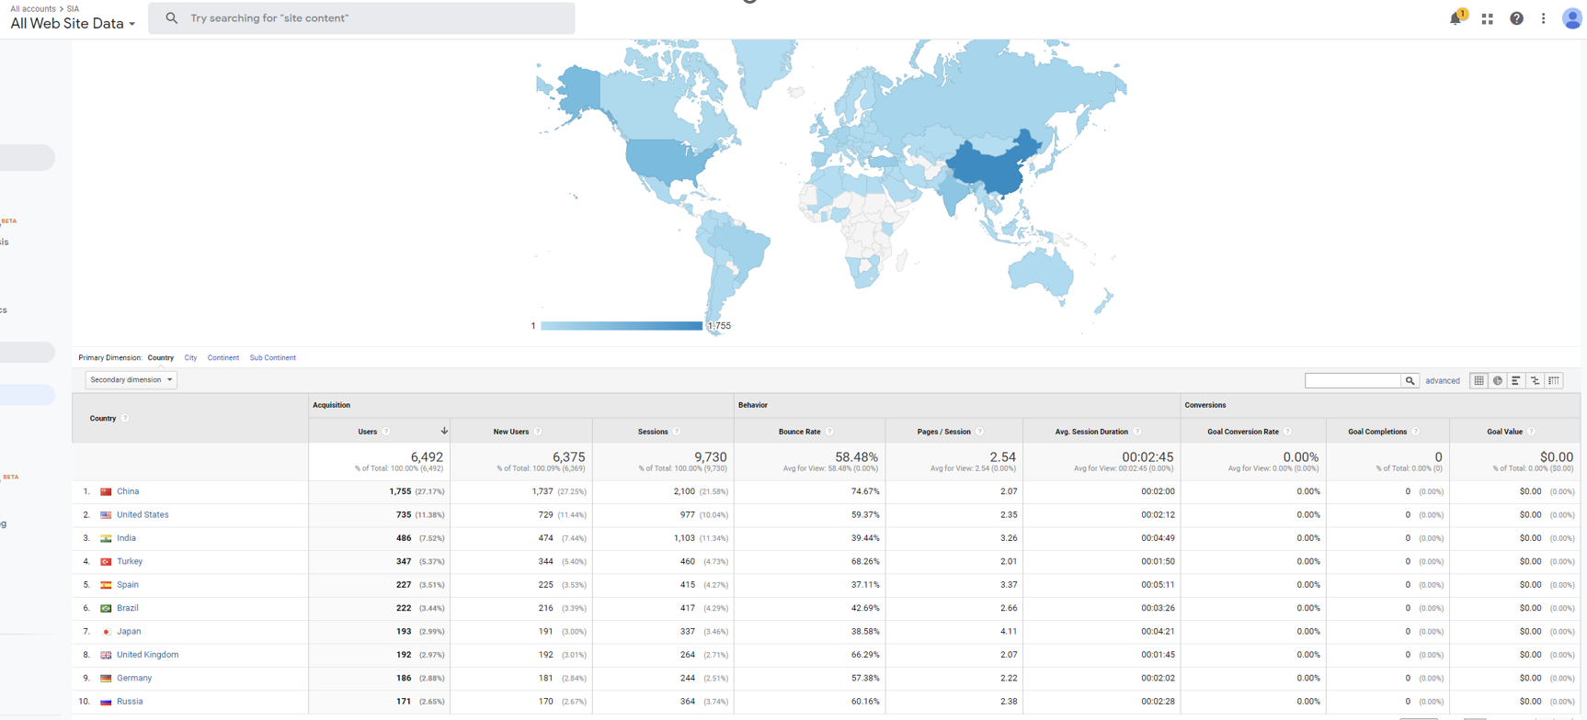
Task: Switch primary dimension to Sub Continent
Action: click(x=272, y=358)
